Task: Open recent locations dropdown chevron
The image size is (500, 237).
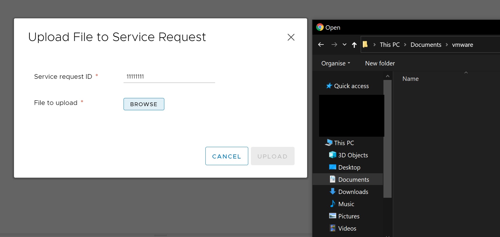Action: click(344, 44)
